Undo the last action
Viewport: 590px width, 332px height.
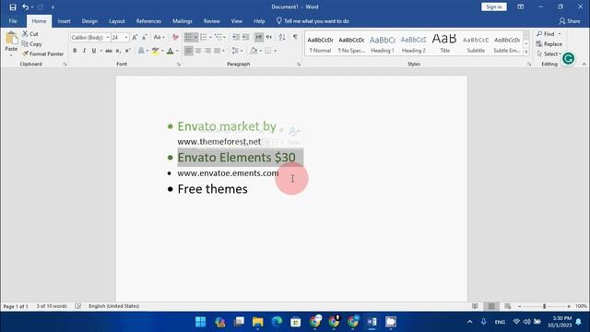click(25, 6)
